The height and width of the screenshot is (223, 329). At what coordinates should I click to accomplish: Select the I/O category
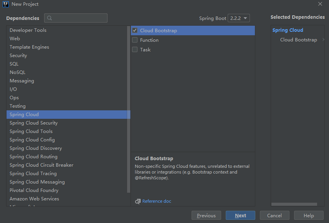coord(67,89)
